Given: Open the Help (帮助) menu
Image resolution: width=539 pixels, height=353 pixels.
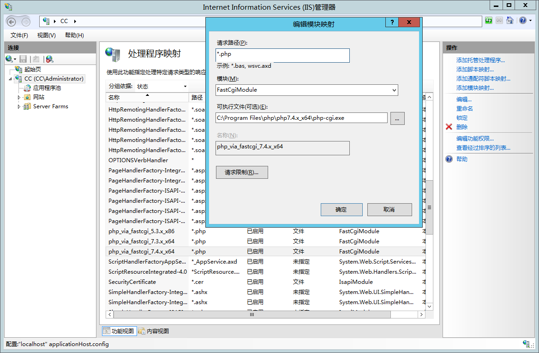Looking at the screenshot, I should (x=74, y=35).
